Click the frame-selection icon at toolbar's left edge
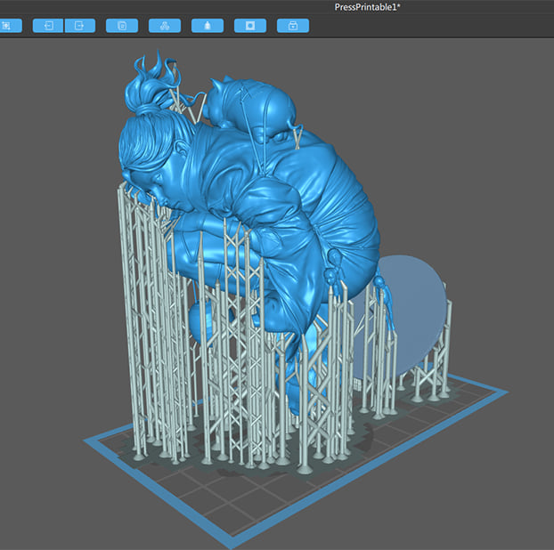The width and height of the screenshot is (554, 550). (x=7, y=25)
